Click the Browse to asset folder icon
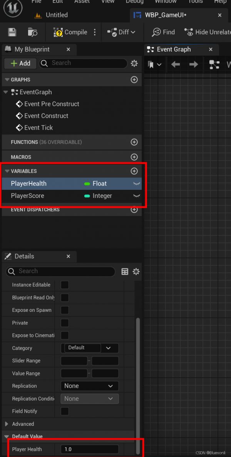The image size is (231, 457). pos(32,32)
